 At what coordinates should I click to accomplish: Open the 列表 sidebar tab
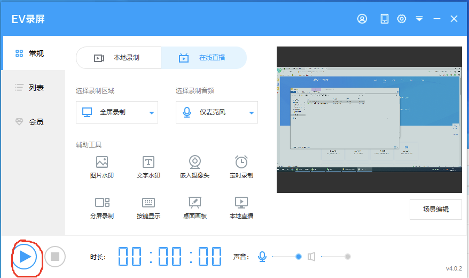[33, 88]
